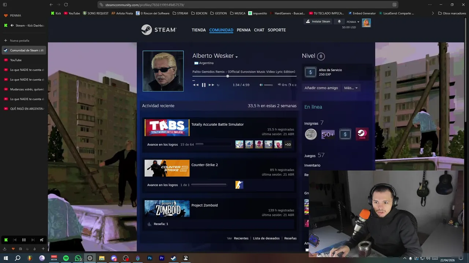Click the TABS game banner image
The height and width of the screenshot is (263, 469).
[167, 127]
